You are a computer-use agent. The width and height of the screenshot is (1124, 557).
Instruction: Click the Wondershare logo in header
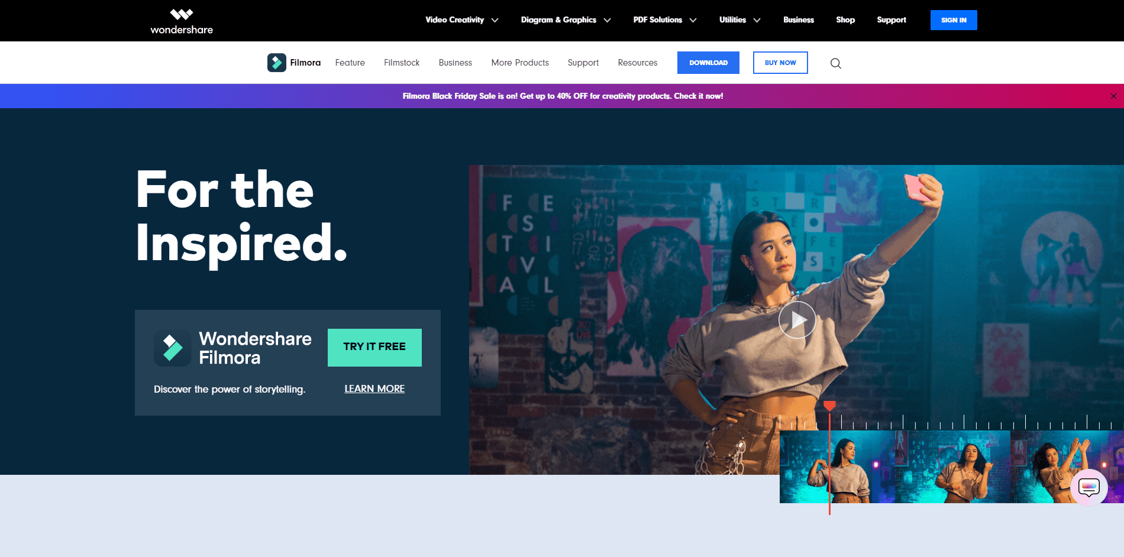point(182,21)
